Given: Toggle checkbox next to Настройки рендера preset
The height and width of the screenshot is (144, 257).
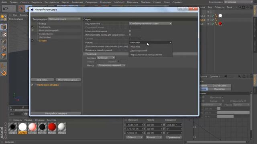Looking at the screenshot, I should coord(33,85).
